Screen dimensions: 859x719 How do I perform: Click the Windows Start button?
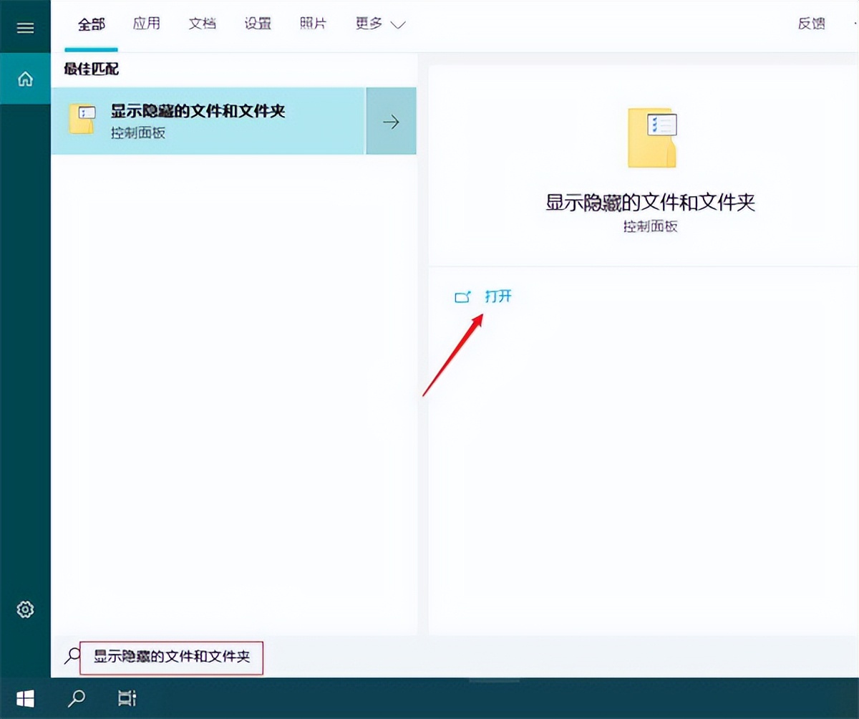point(26,698)
